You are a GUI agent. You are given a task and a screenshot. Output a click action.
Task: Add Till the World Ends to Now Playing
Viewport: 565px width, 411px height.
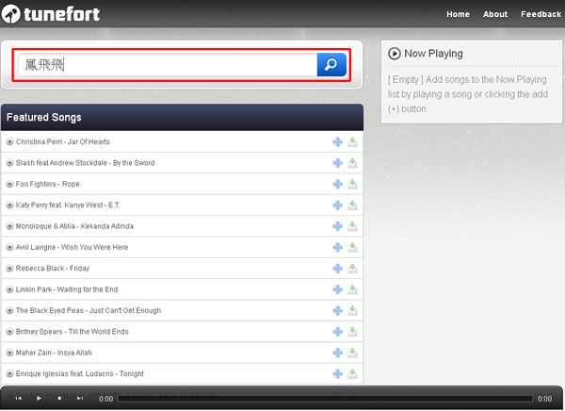pos(338,332)
